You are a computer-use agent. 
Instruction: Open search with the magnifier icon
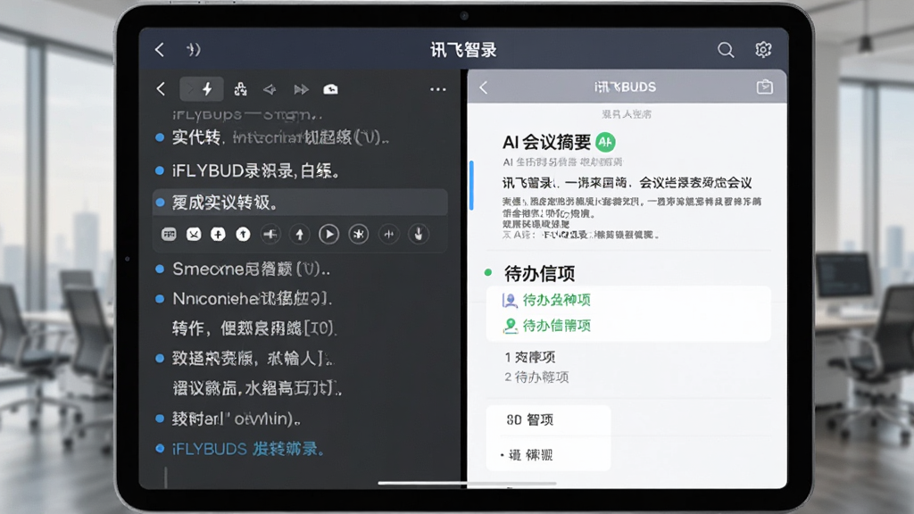click(726, 50)
